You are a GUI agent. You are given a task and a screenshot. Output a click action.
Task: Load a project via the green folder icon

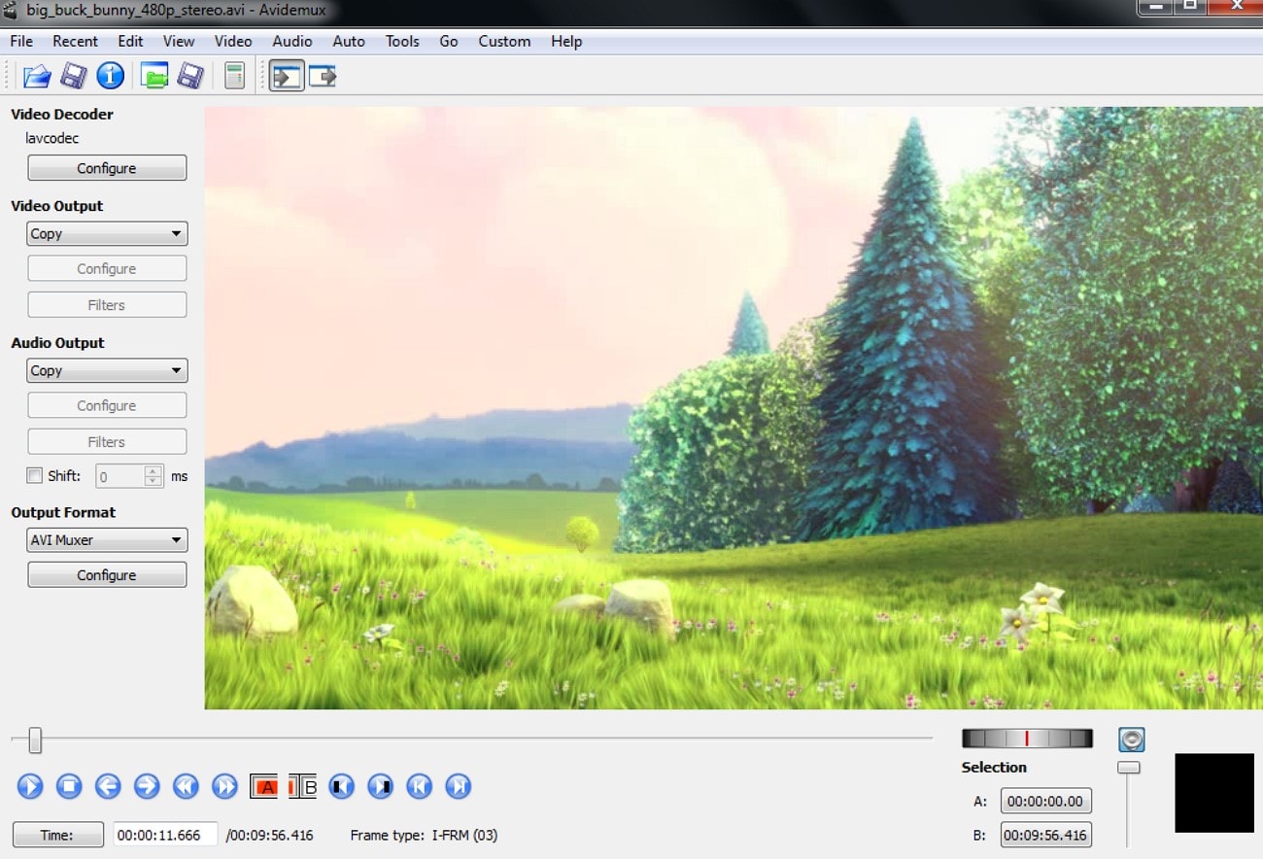[154, 75]
